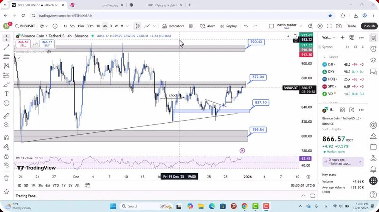379x212 pixels.
Task: Toggle stay in drawing mode
Action: click(6, 147)
